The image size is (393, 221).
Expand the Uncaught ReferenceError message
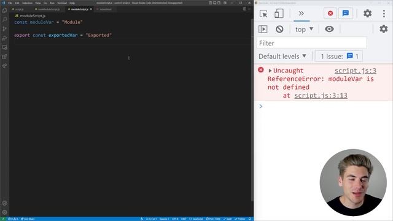(270, 71)
